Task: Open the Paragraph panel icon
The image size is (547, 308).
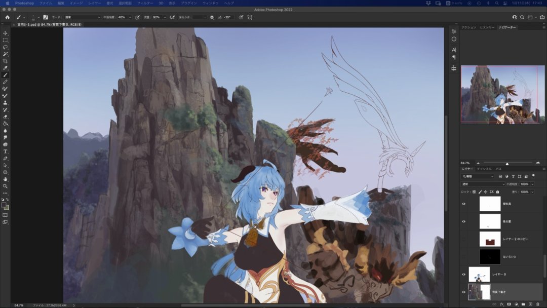Action: point(454,57)
